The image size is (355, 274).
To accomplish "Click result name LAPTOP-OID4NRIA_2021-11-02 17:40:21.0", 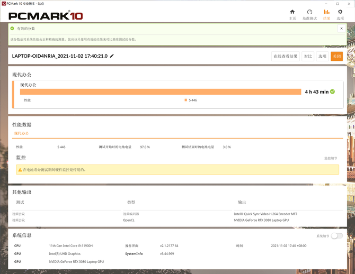I will tap(60, 56).
